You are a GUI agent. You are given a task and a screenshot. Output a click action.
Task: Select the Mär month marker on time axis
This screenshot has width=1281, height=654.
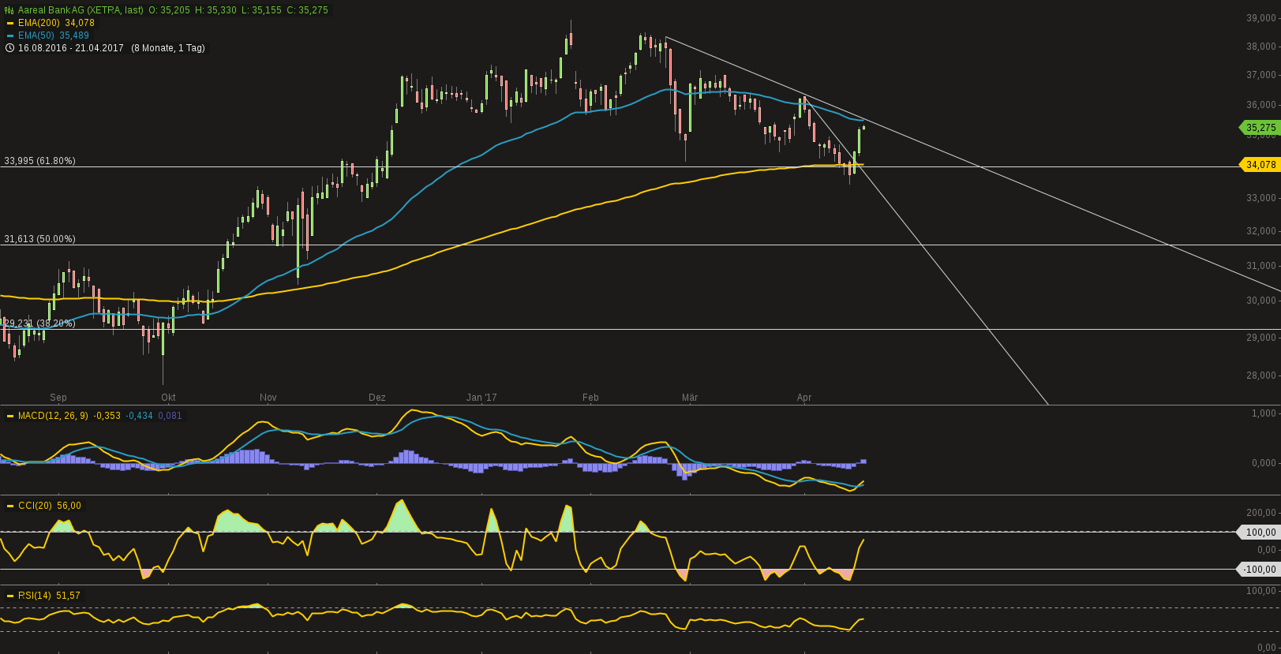pos(690,398)
